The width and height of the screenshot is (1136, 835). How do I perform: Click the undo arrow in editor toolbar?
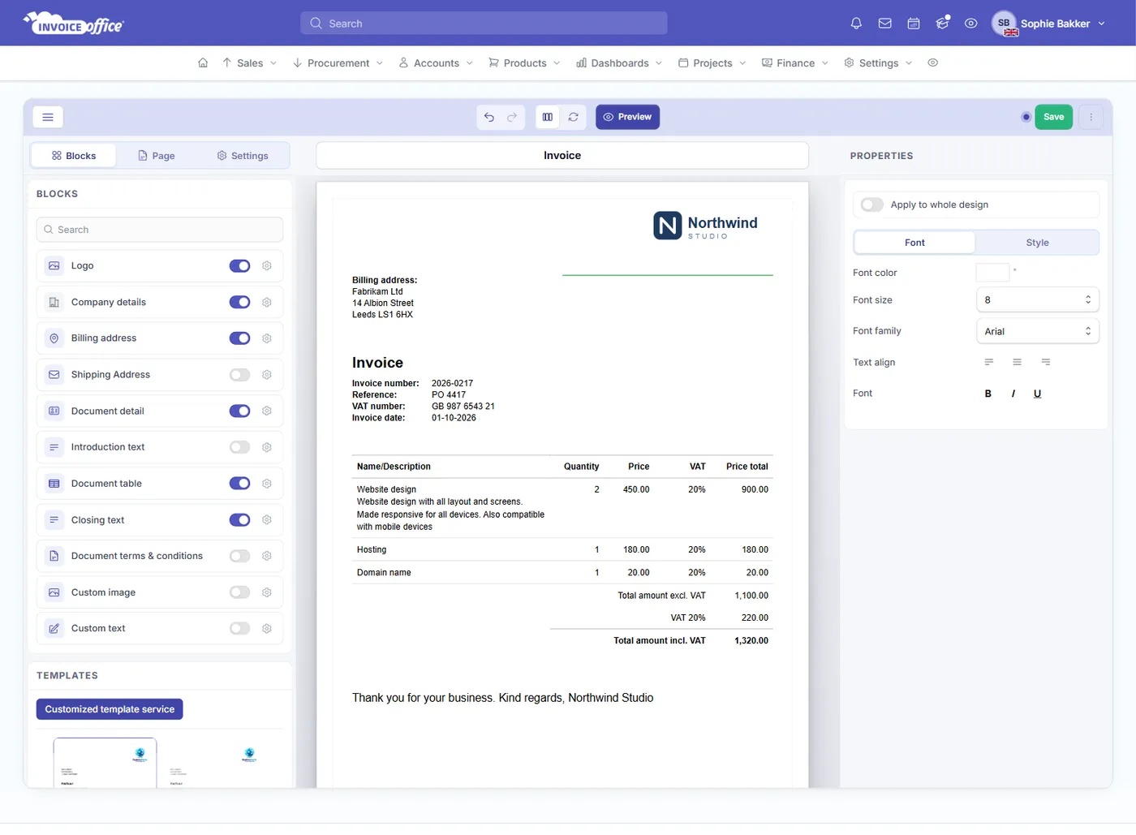(489, 117)
